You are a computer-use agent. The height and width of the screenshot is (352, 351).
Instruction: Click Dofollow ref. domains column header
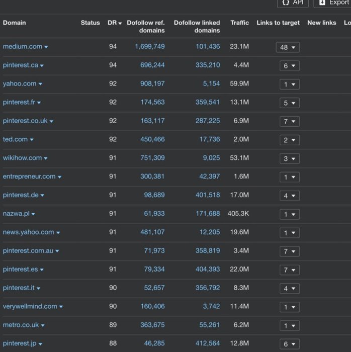[146, 27]
